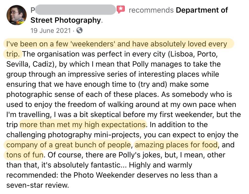The width and height of the screenshot is (249, 194).
Task: Click the "seven-star review" closing text
Action: (x=37, y=185)
